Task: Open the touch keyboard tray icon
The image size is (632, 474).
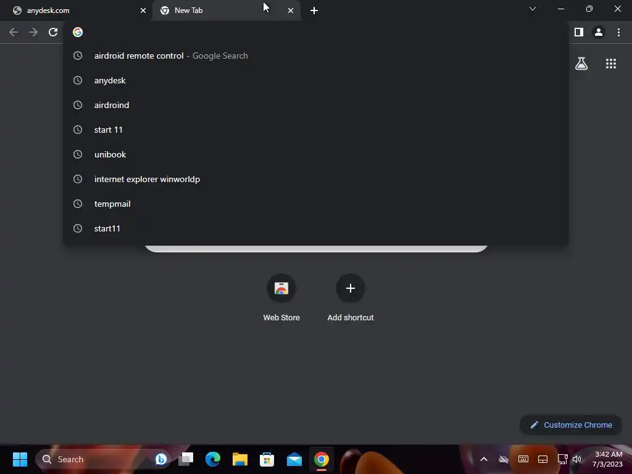Action: (x=523, y=459)
